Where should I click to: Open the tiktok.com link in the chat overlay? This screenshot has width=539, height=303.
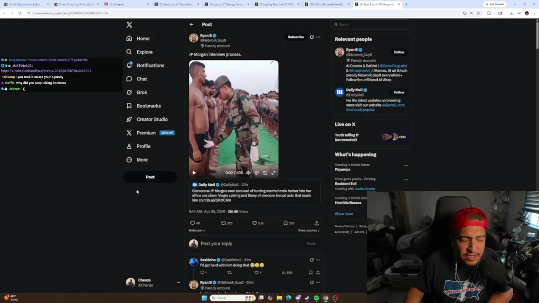coord(58,60)
